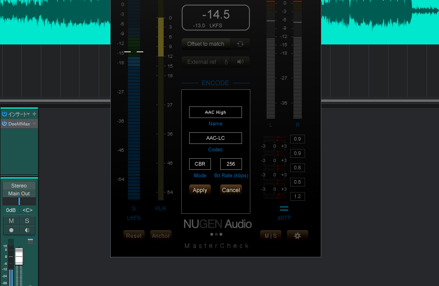Viewport: 439px width, 286px height.
Task: Apply the encode settings
Action: 200,190
